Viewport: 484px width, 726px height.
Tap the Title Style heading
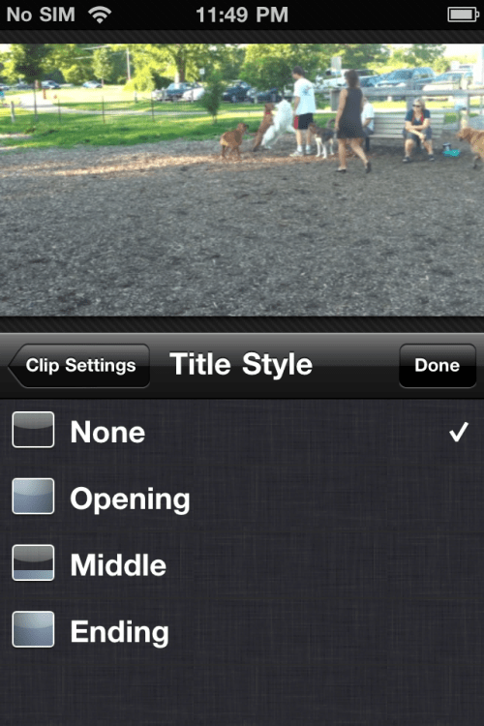coord(241,364)
